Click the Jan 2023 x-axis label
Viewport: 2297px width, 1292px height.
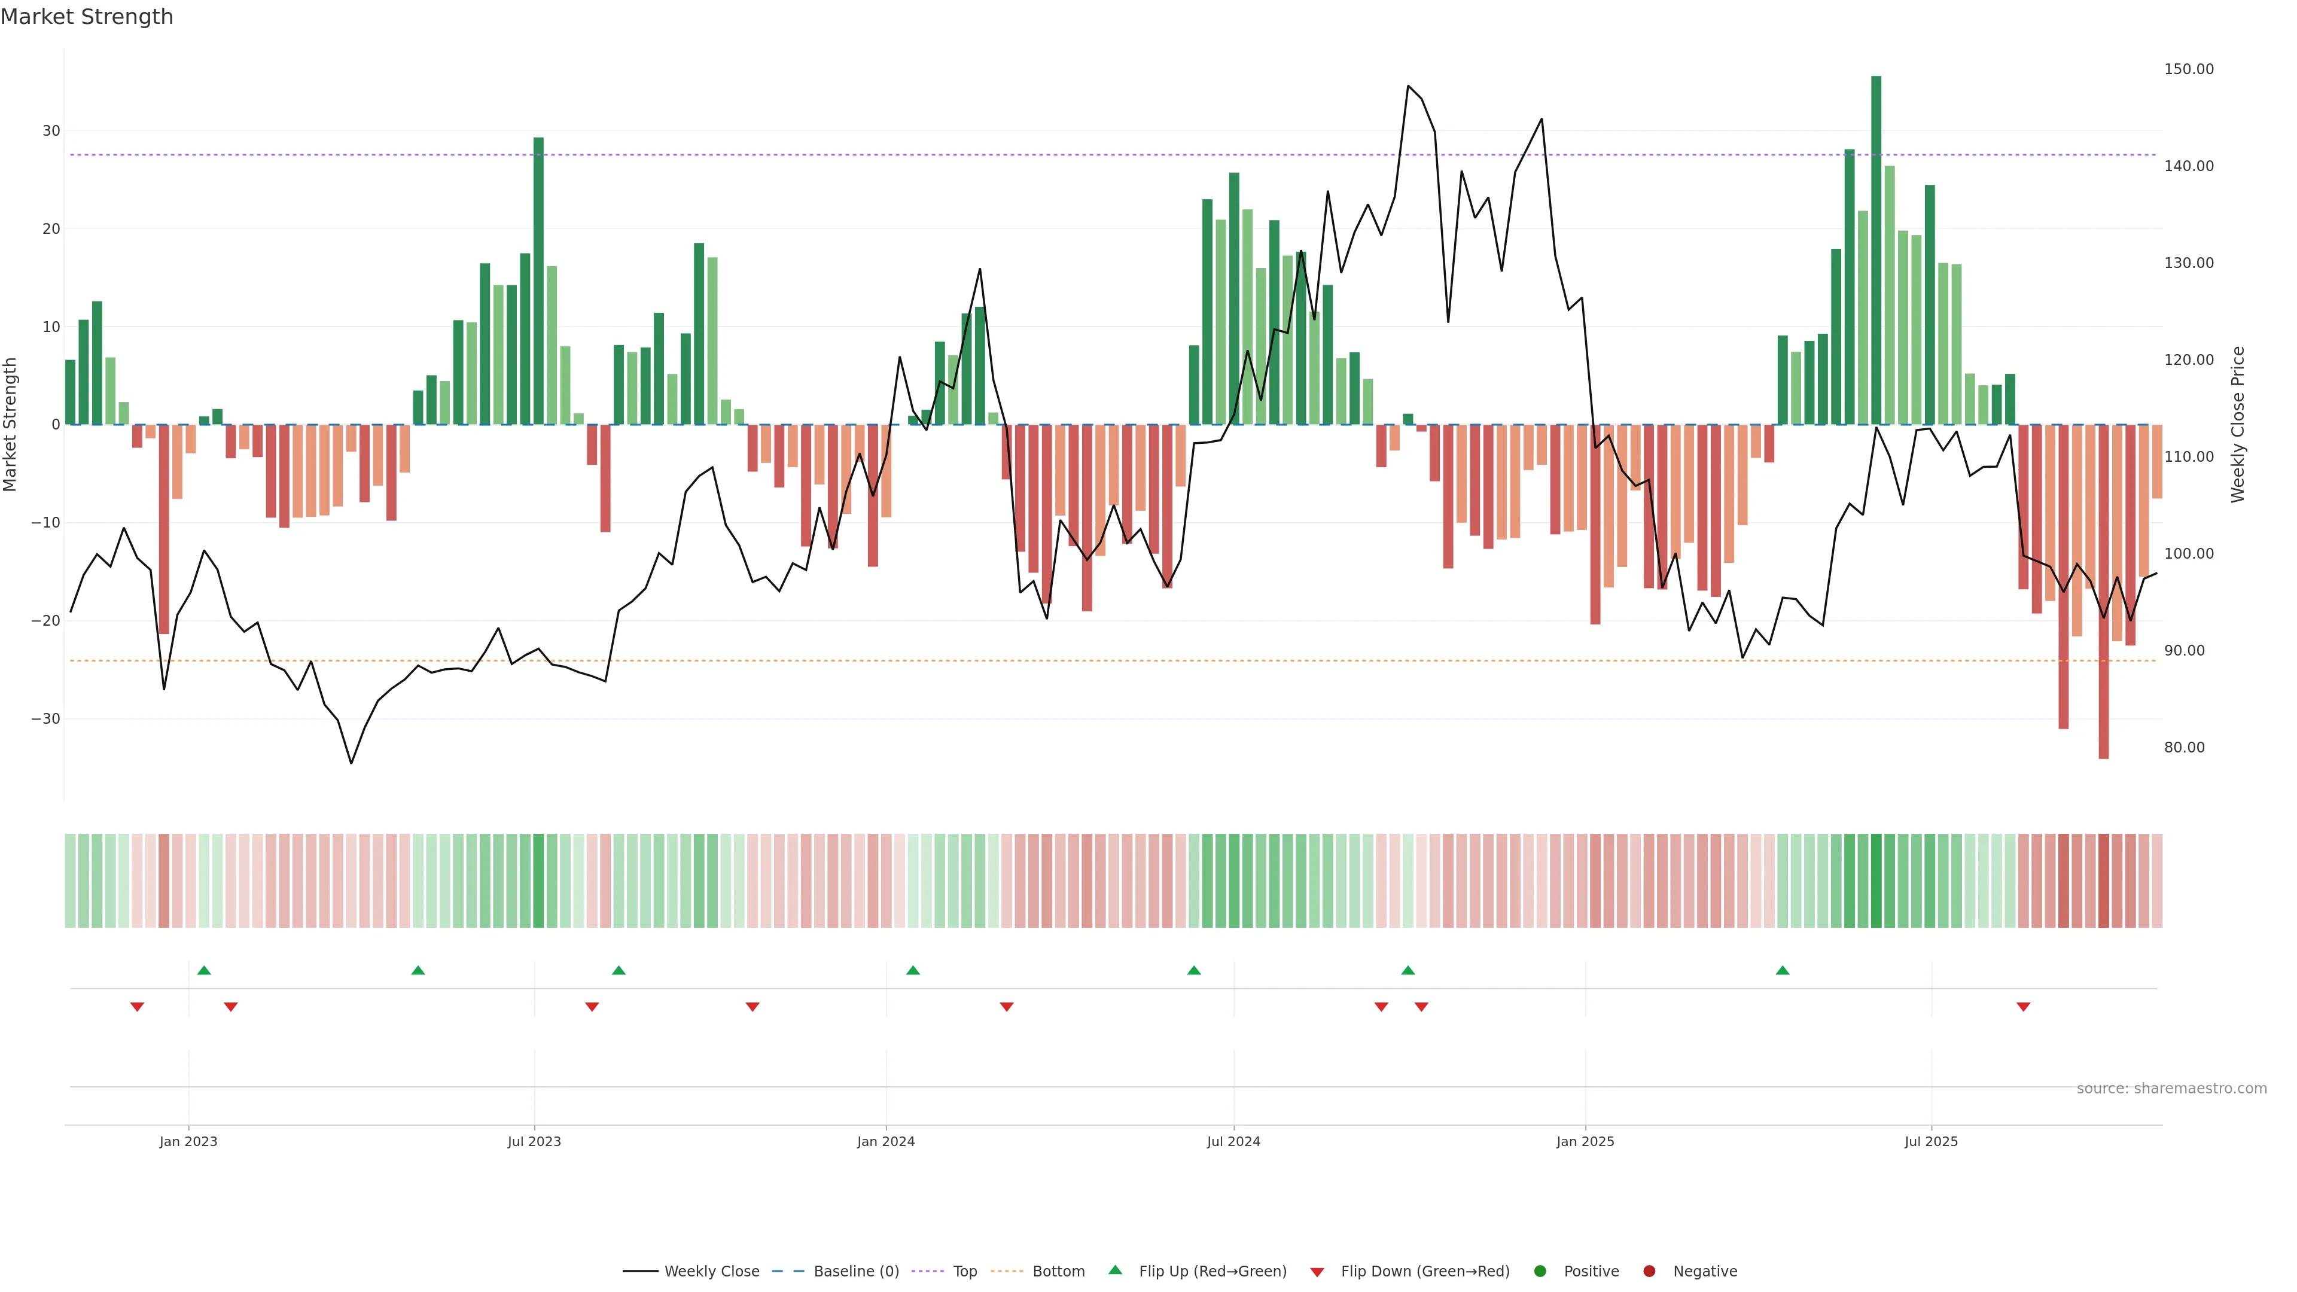tap(188, 1141)
